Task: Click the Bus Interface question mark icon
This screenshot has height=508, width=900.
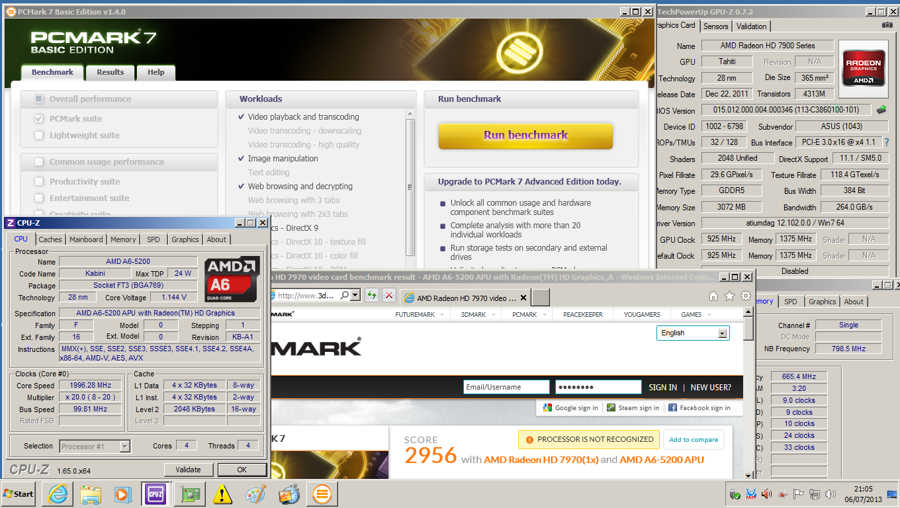Action: coord(887,142)
